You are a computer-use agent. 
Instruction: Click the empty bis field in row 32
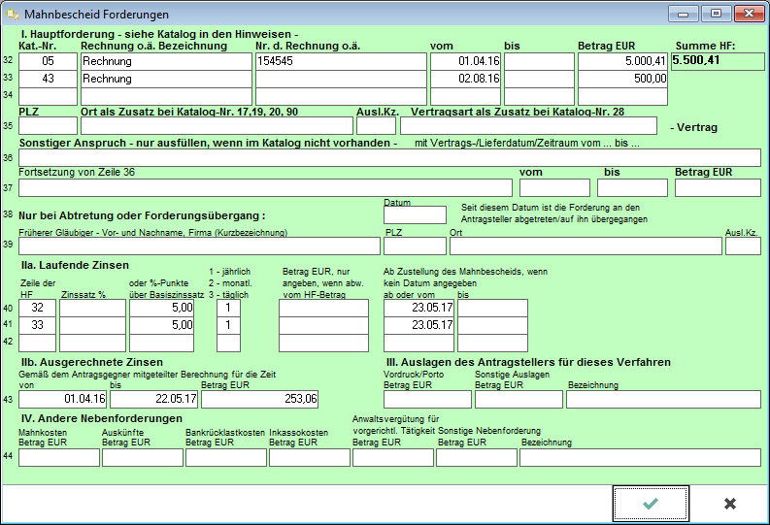pos(539,61)
